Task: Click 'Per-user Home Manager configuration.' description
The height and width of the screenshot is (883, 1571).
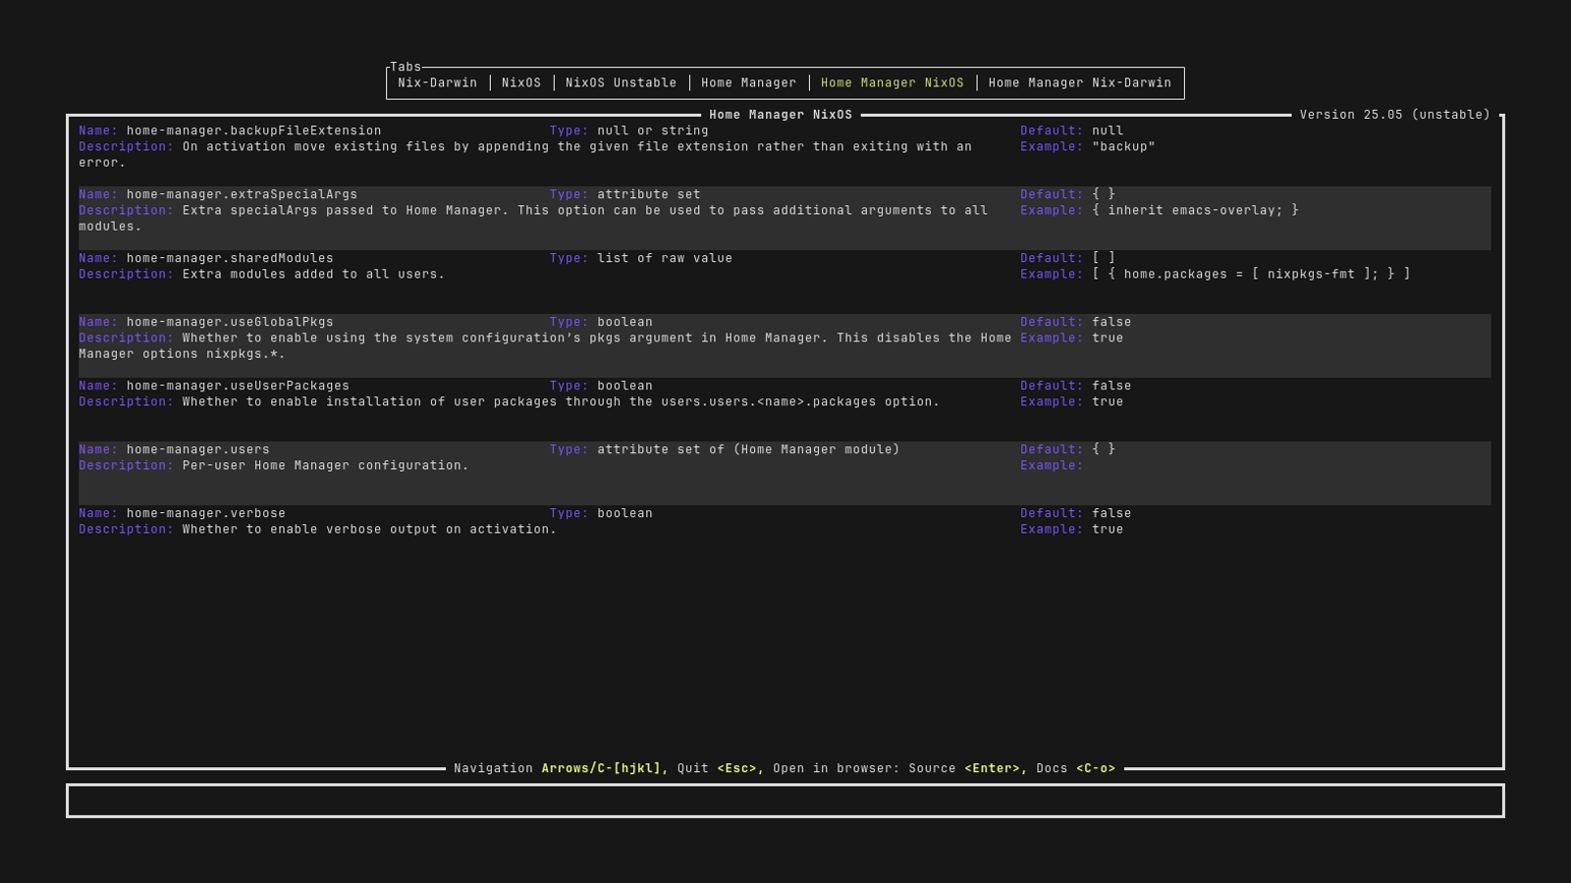Action: (325, 465)
